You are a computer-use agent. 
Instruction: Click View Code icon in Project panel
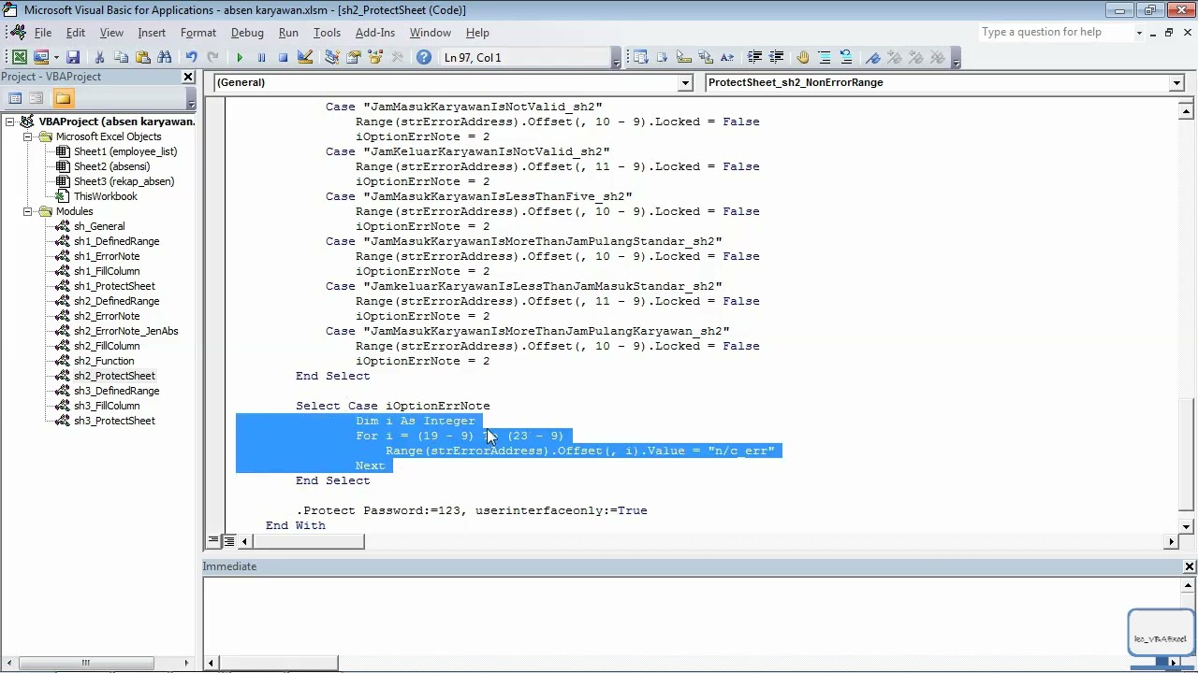click(15, 98)
